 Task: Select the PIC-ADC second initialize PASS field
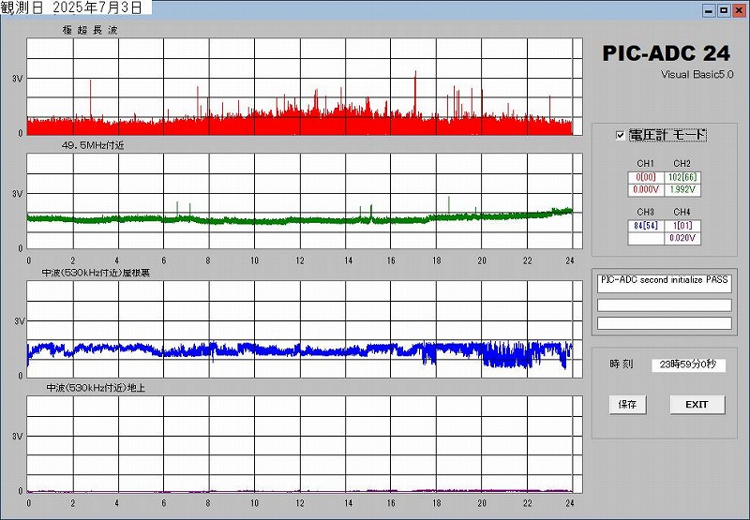665,283
